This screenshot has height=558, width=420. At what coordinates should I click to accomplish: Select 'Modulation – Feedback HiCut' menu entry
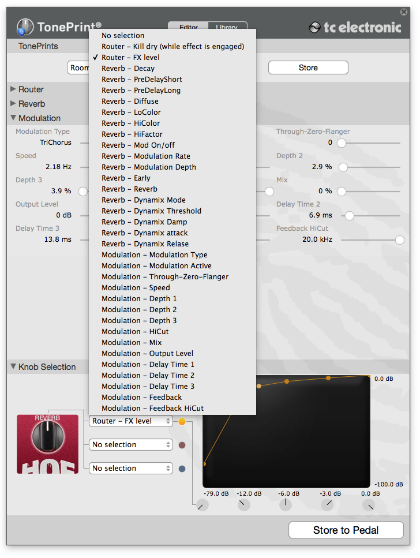tap(152, 409)
